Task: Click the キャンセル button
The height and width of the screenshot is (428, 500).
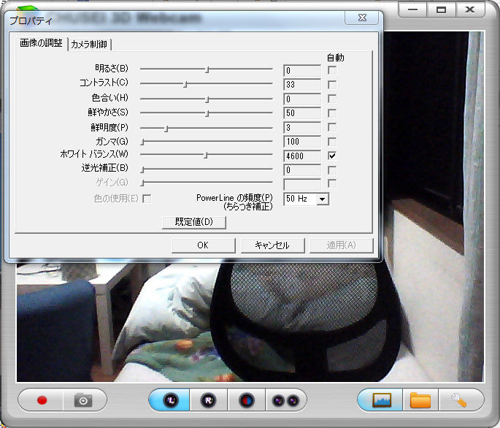Action: pyautogui.click(x=272, y=245)
